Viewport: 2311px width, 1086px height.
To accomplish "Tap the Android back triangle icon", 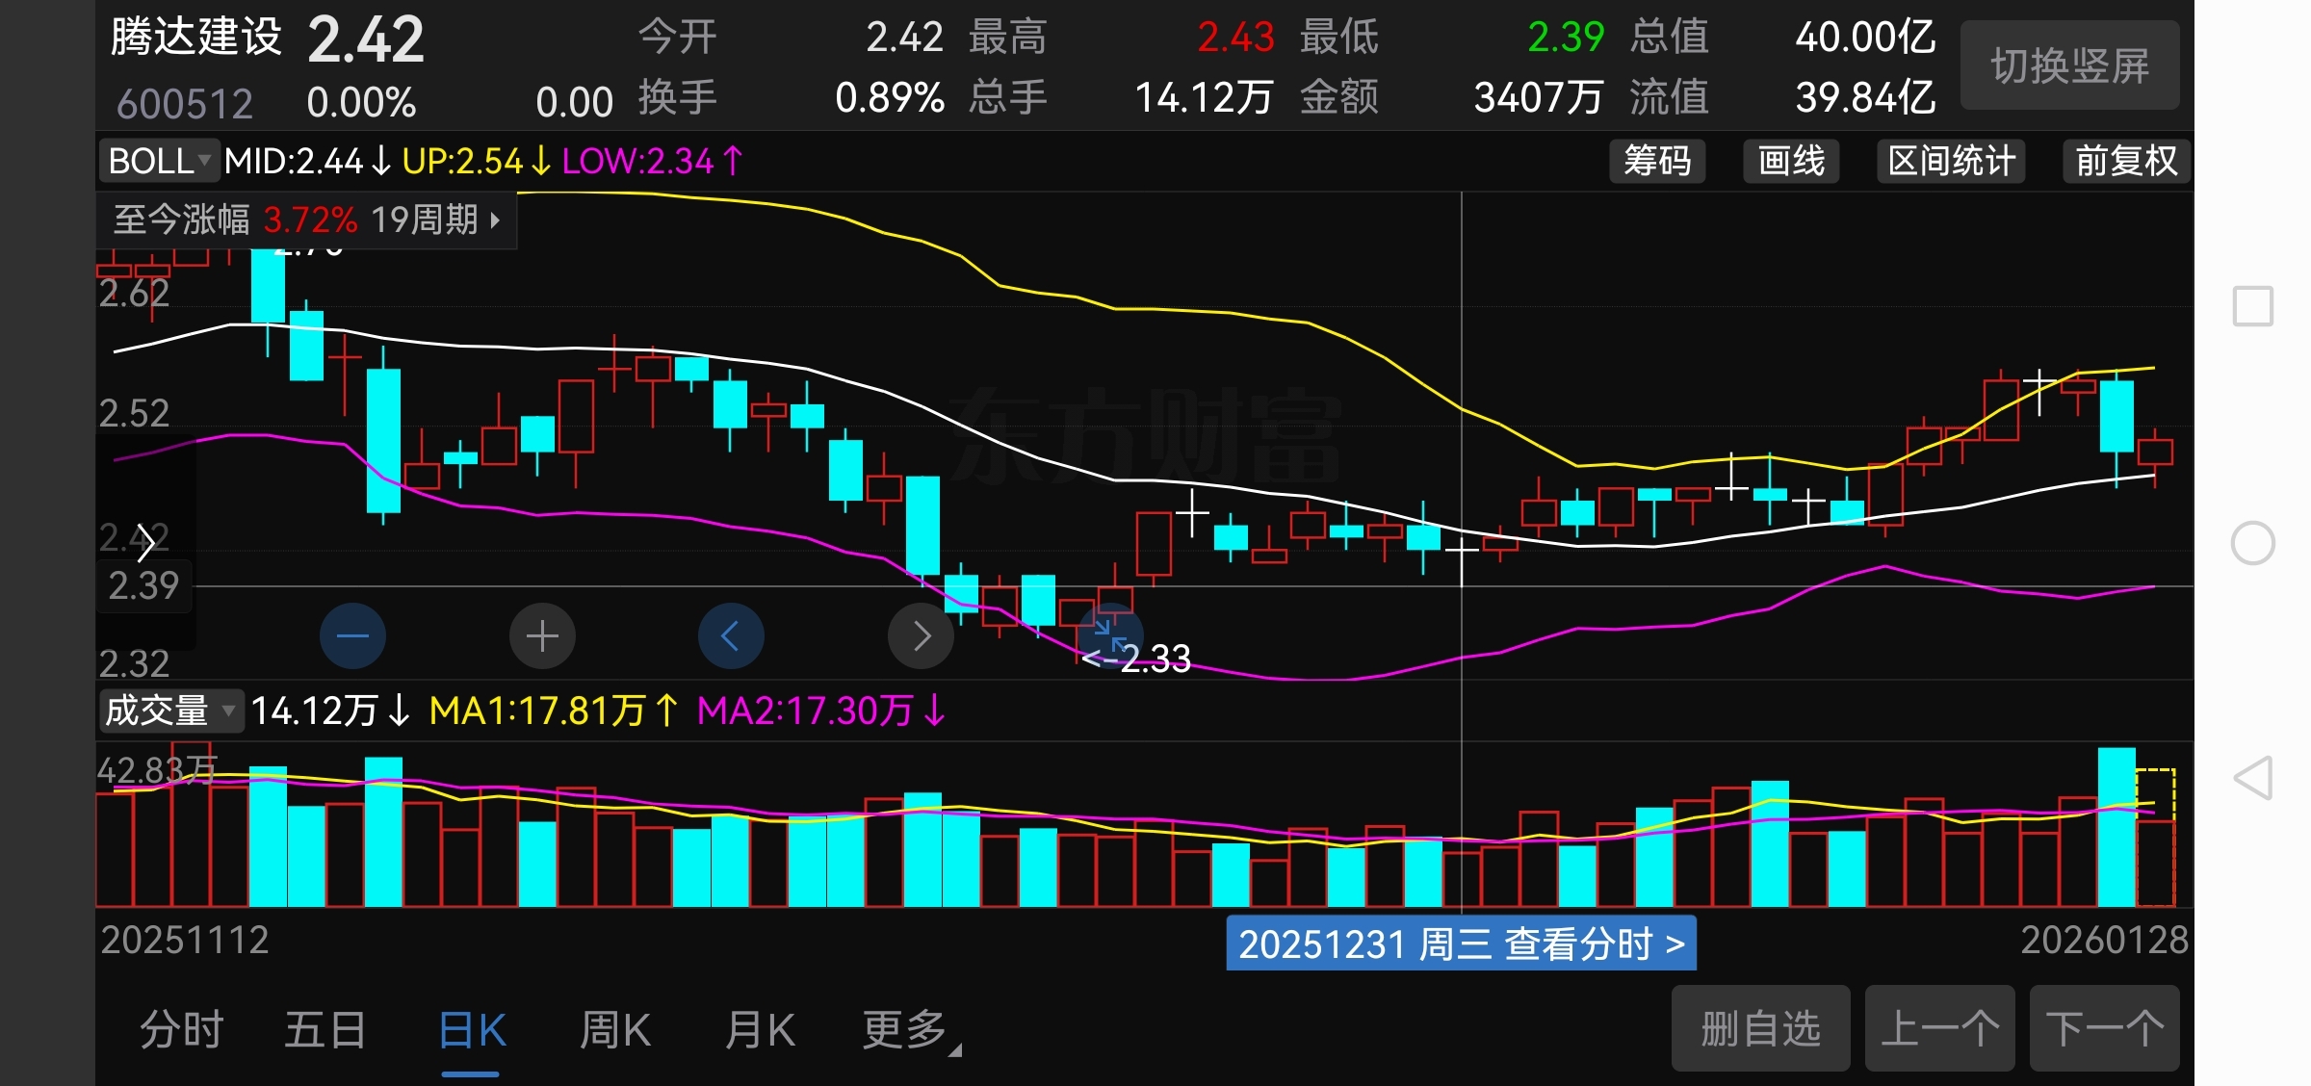I will [2252, 778].
